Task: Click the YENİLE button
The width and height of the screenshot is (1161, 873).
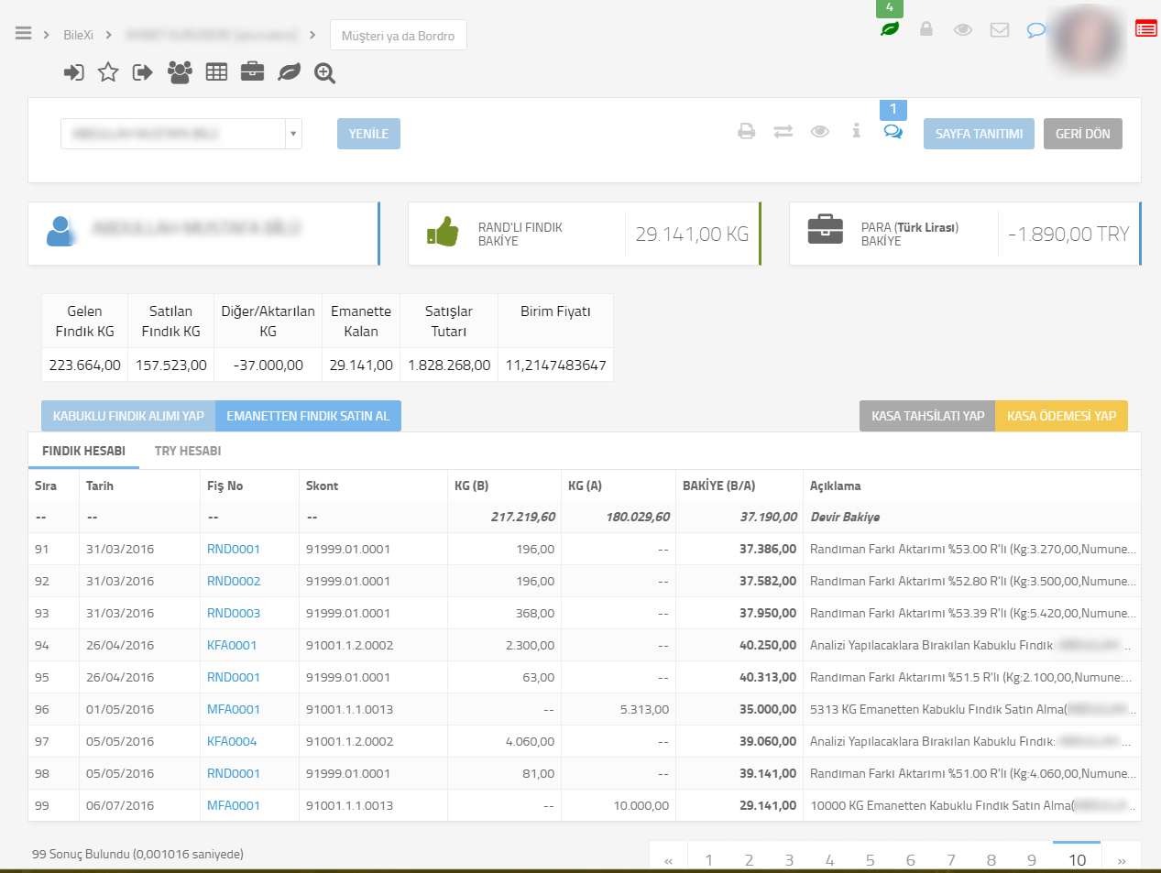Action: tap(368, 134)
